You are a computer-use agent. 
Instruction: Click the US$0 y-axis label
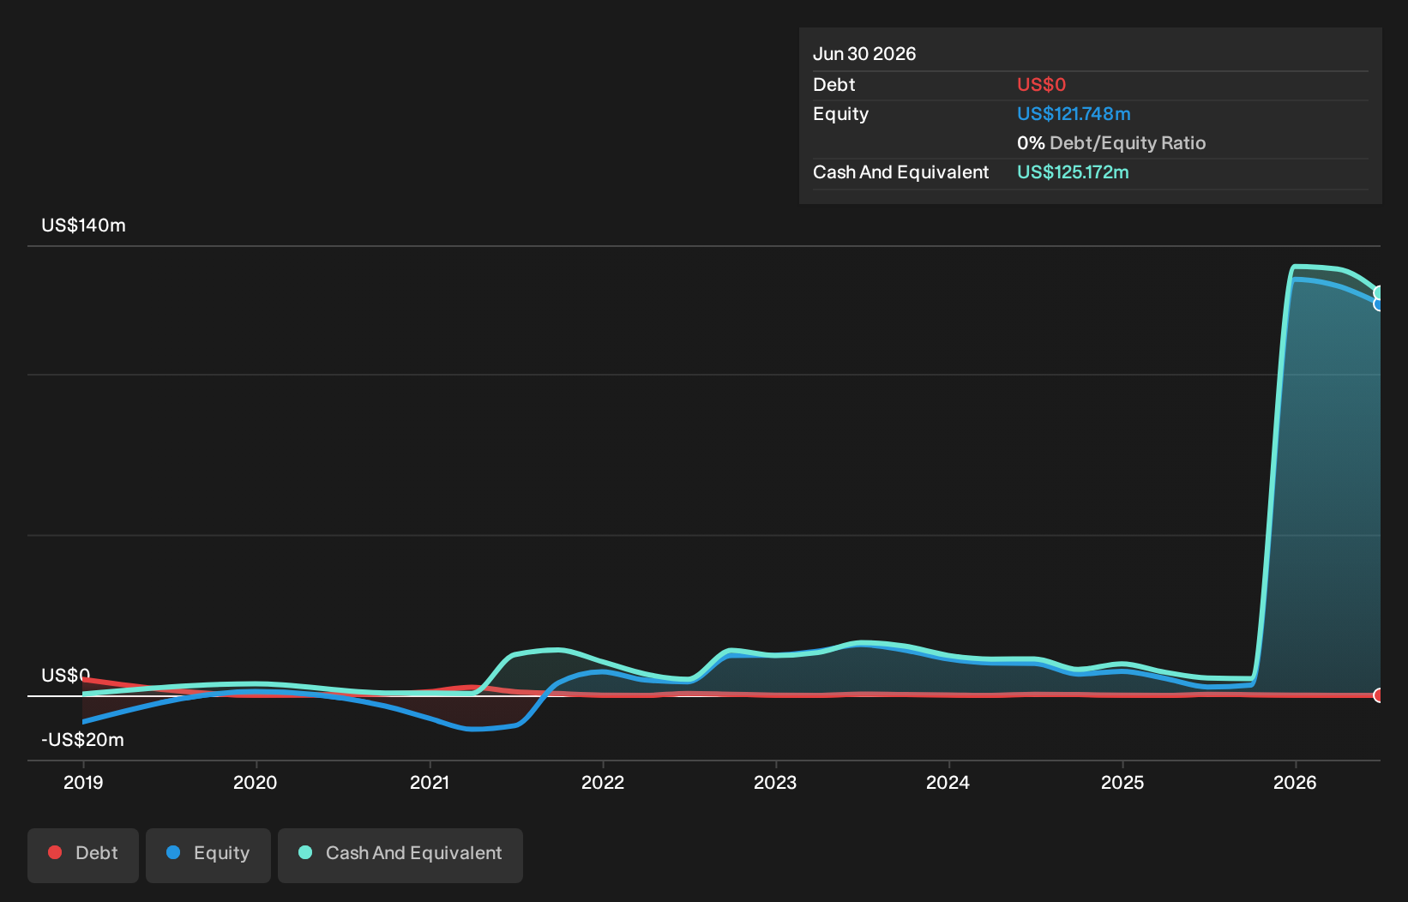click(x=66, y=676)
